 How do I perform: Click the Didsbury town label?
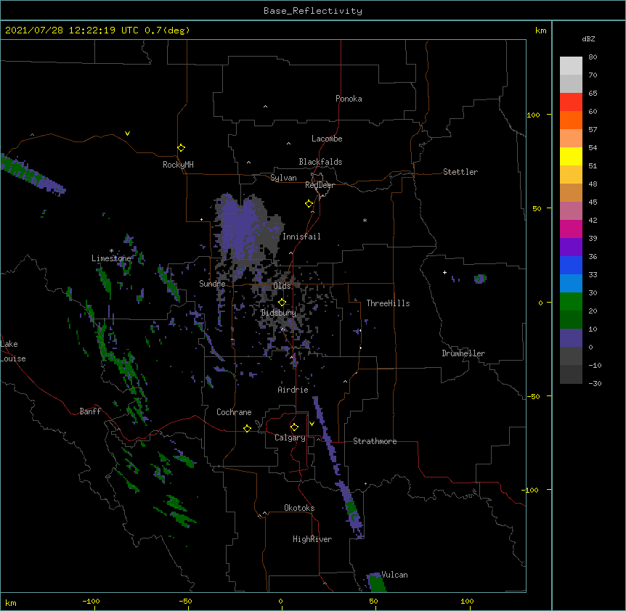point(278,313)
